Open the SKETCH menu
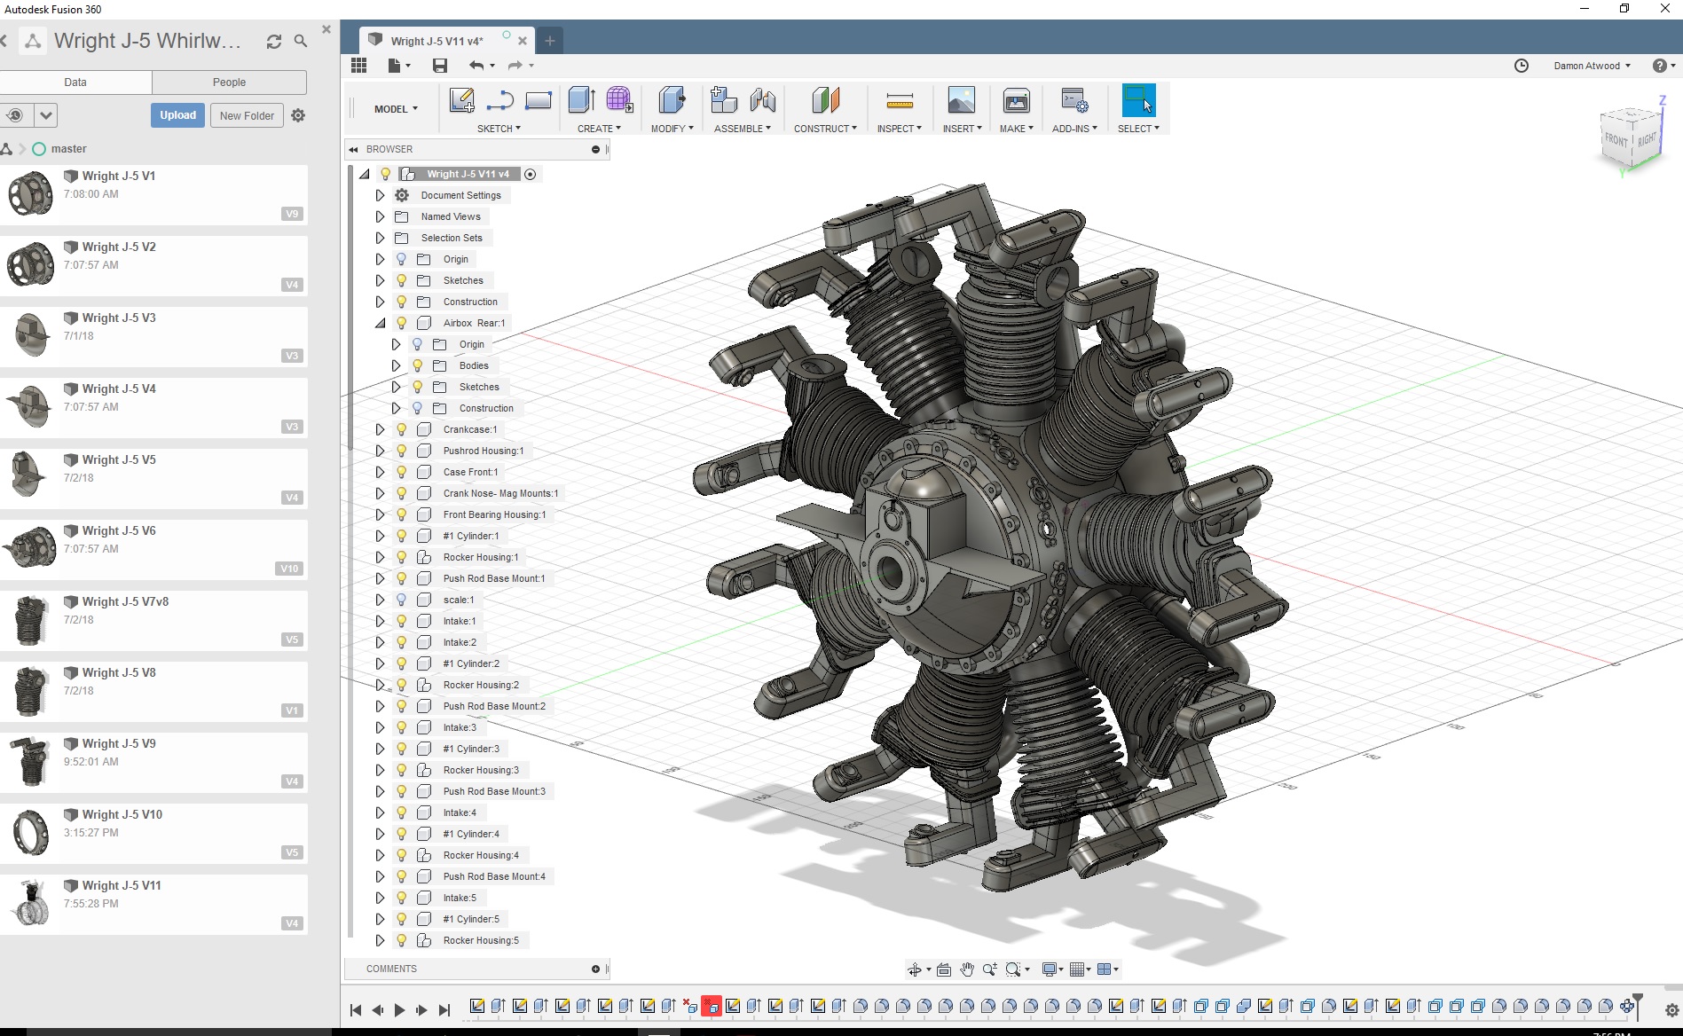 tap(499, 129)
